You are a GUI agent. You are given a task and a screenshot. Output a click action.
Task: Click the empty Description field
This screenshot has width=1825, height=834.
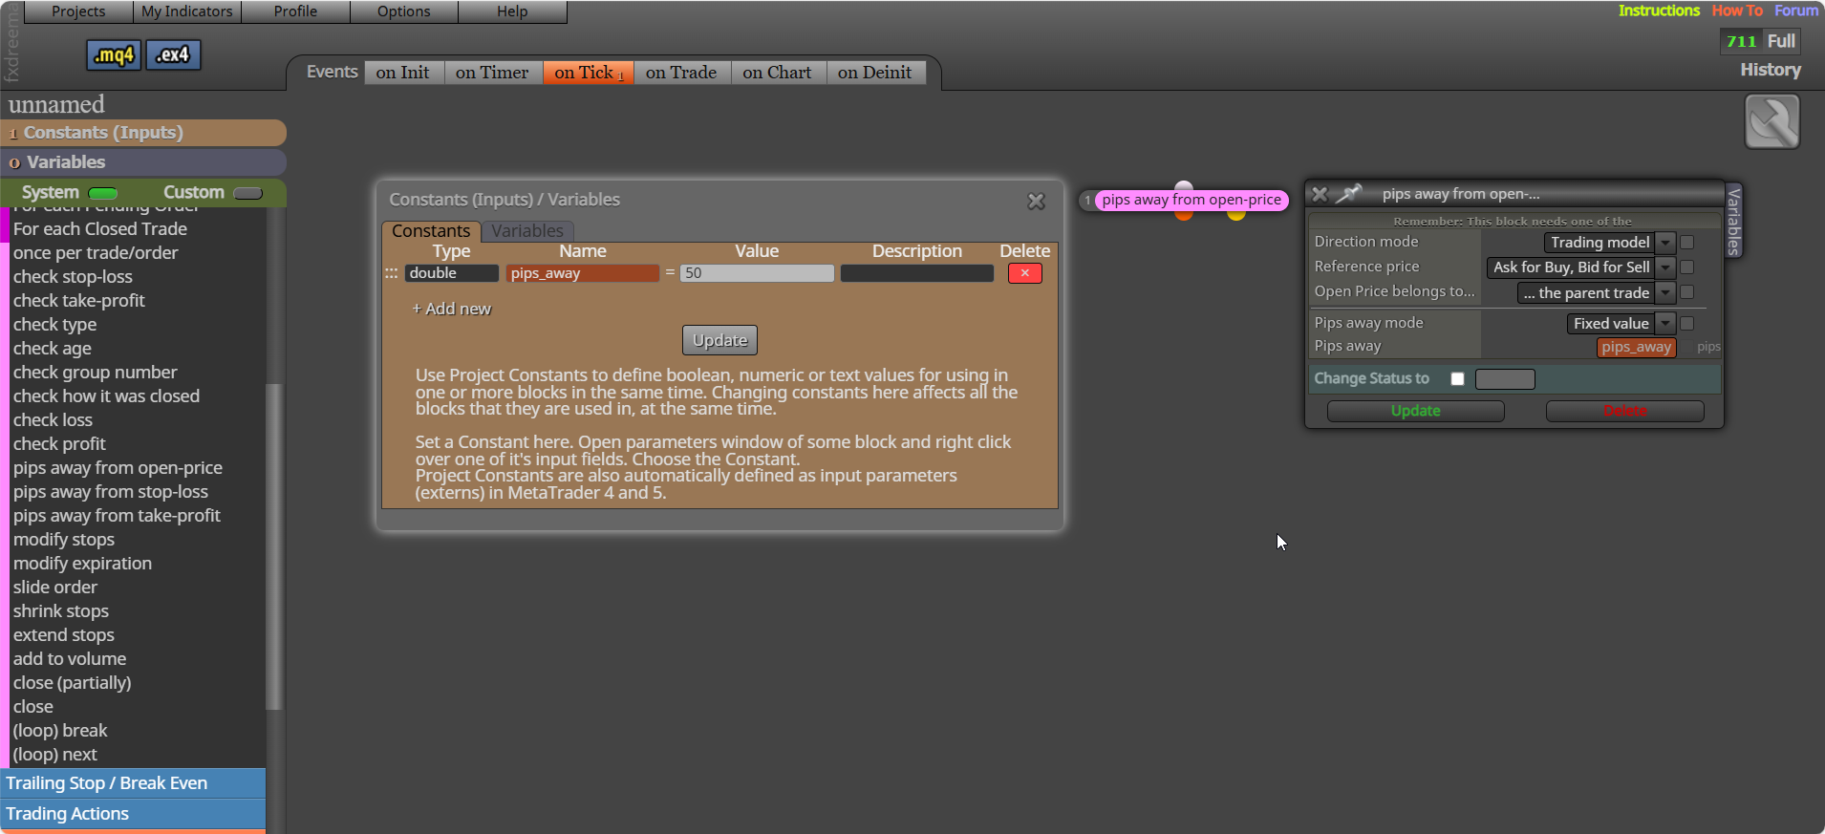917,273
